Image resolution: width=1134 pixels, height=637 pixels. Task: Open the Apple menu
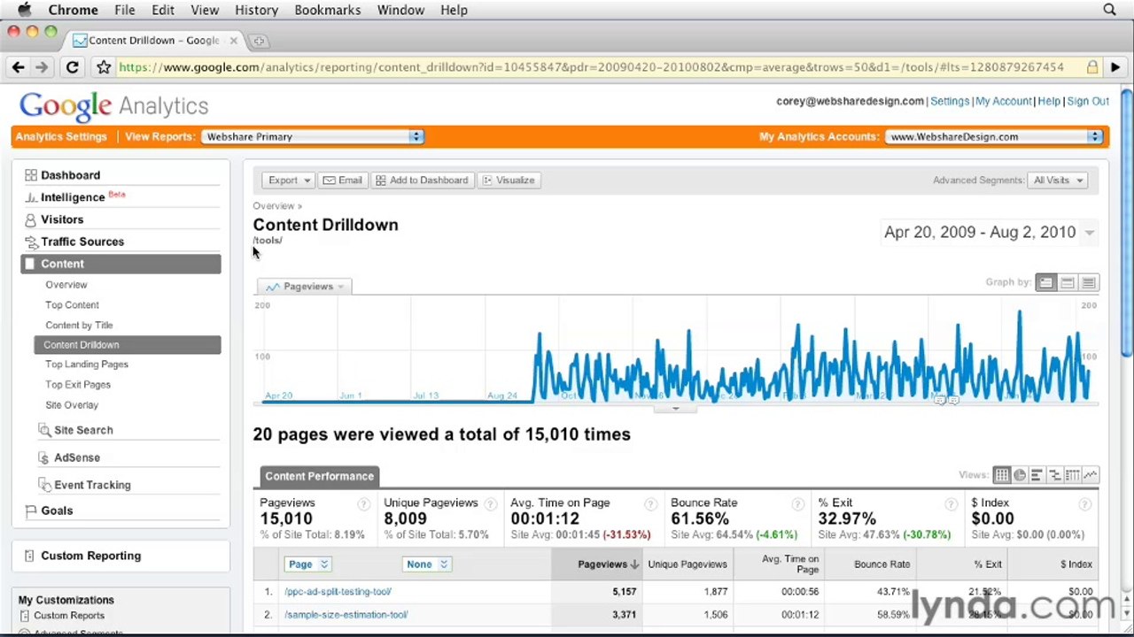pos(24,10)
